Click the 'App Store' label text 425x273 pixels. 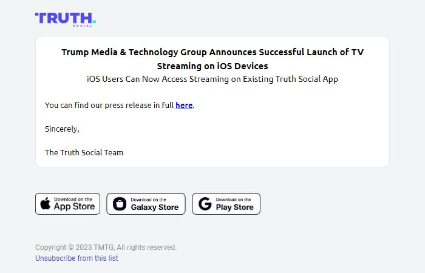pyautogui.click(x=74, y=207)
